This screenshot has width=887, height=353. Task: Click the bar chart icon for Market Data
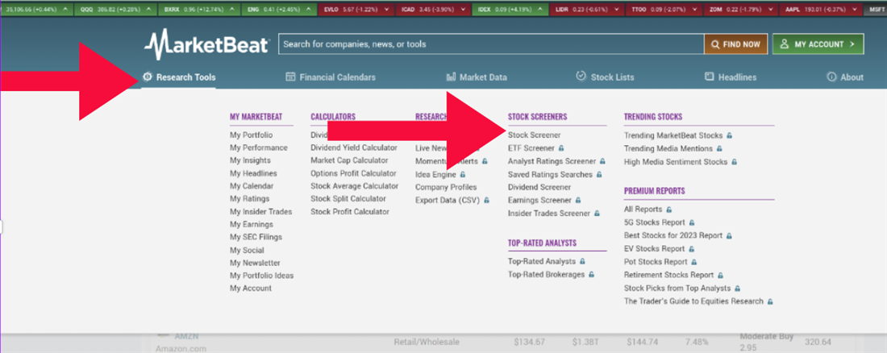pos(451,77)
